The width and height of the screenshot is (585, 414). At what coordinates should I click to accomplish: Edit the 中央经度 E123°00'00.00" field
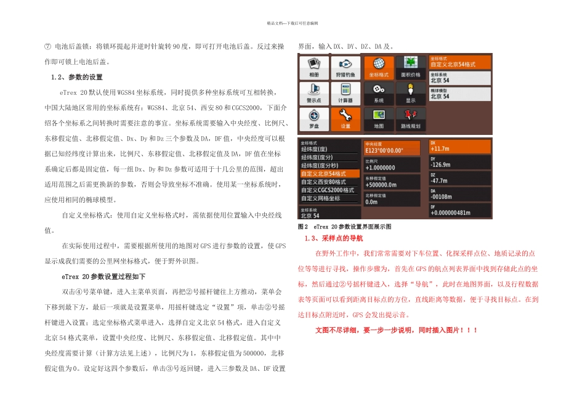[392, 147]
